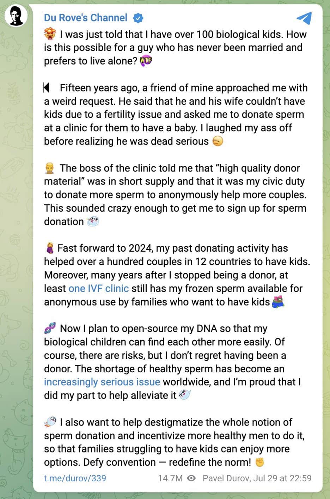Click the 14.7M view count
Image resolution: width=330 pixels, height=499 pixels.
[x=170, y=478]
